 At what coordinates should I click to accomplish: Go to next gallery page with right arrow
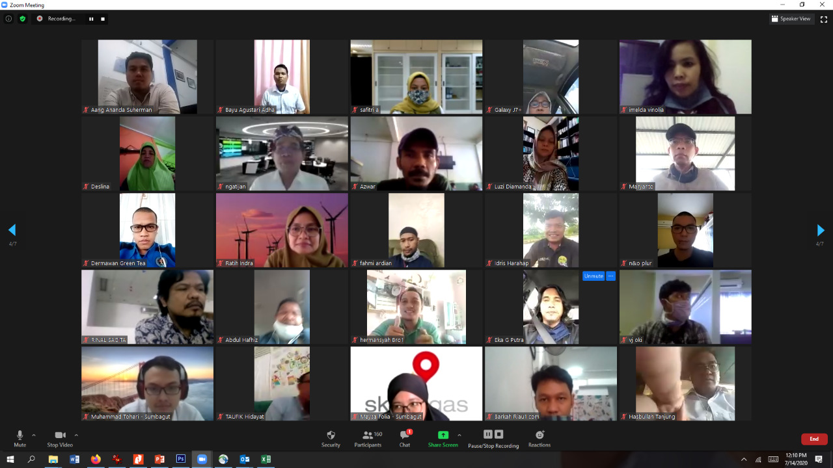point(820,230)
